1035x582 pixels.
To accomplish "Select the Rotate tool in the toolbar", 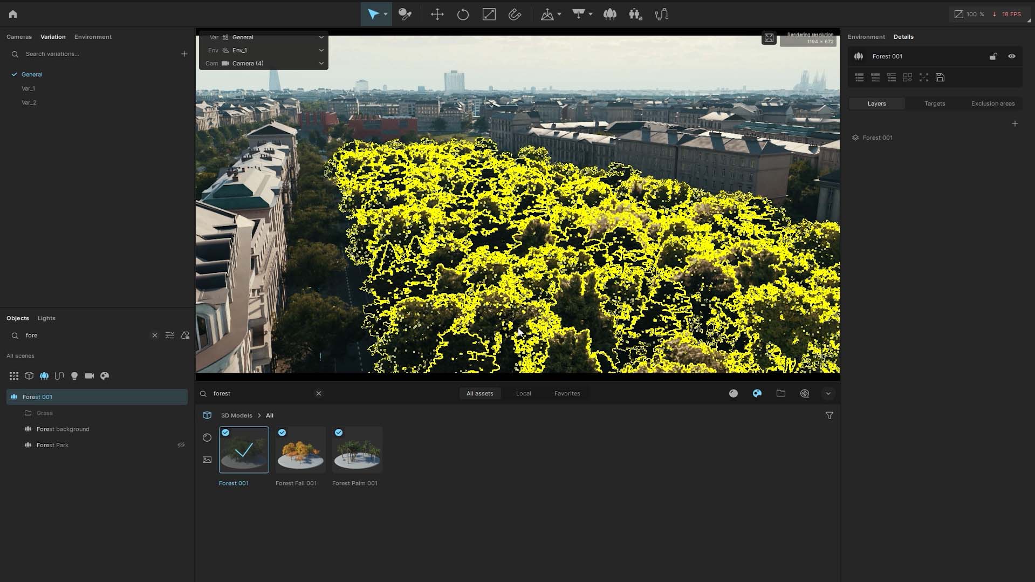I will (463, 15).
